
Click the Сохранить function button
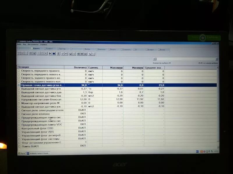pyautogui.click(x=126, y=50)
